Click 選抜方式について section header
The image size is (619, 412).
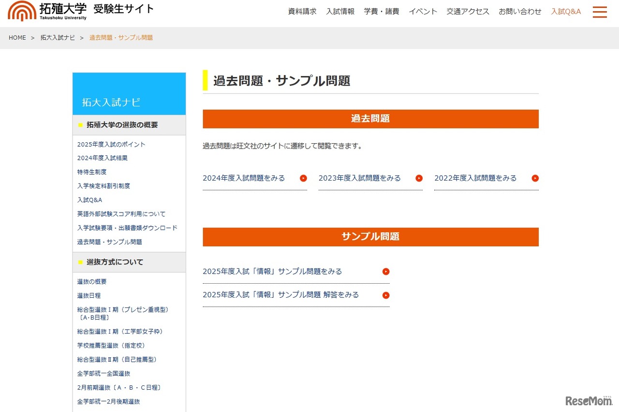(115, 262)
